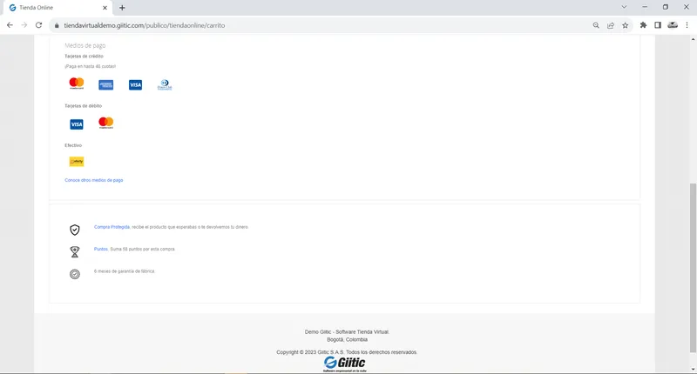Screen dimensions: 697x374
Task: Click the Efectivo label
Action: [73, 145]
